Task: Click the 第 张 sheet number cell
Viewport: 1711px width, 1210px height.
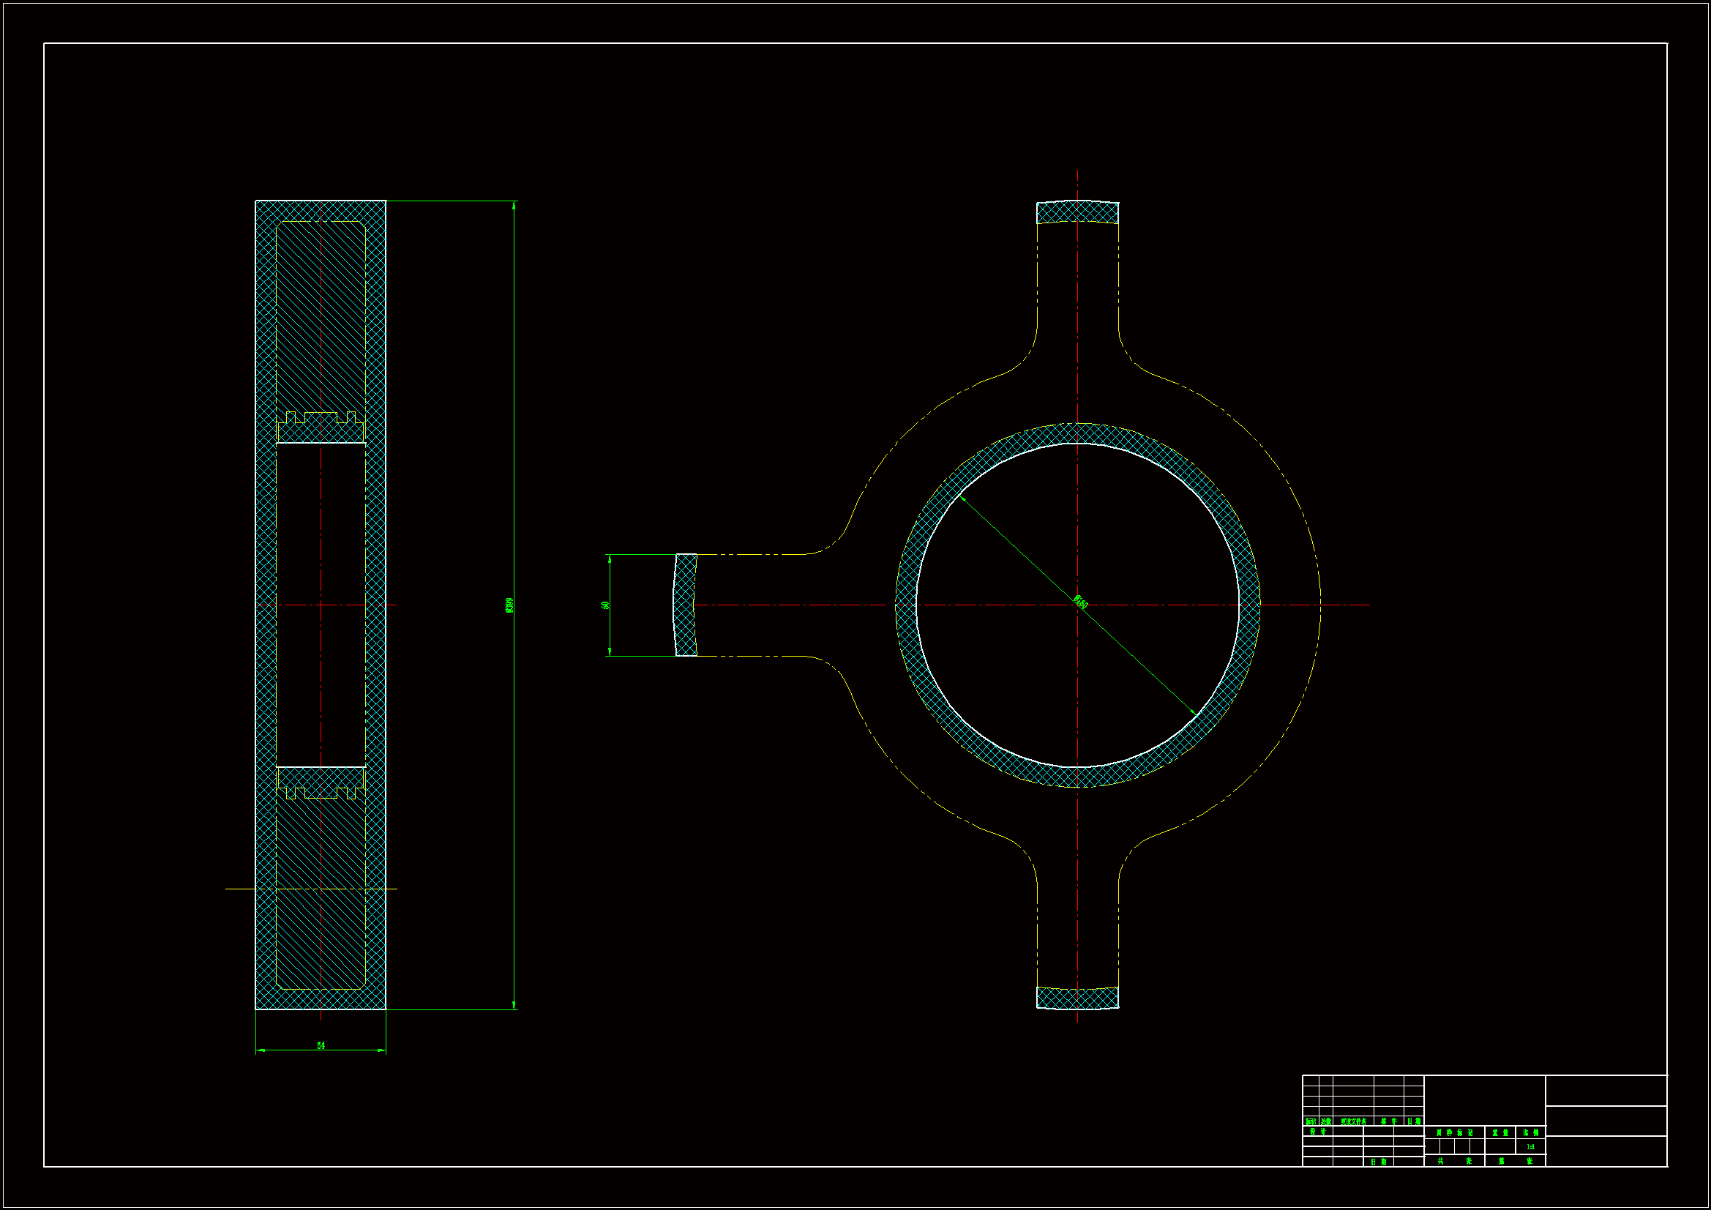Action: (1516, 1162)
